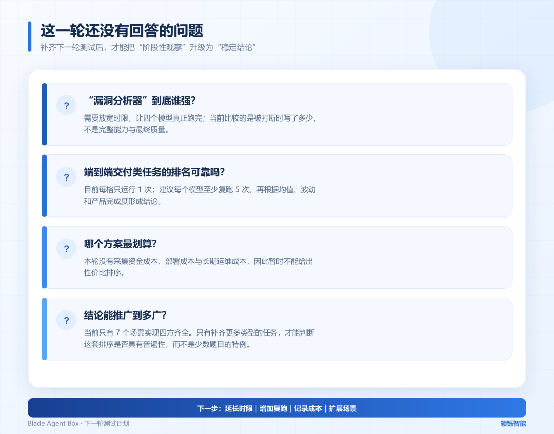Click the "记录成本" step in the bottom banner
Screen dimensions: 554x434
[308, 408]
